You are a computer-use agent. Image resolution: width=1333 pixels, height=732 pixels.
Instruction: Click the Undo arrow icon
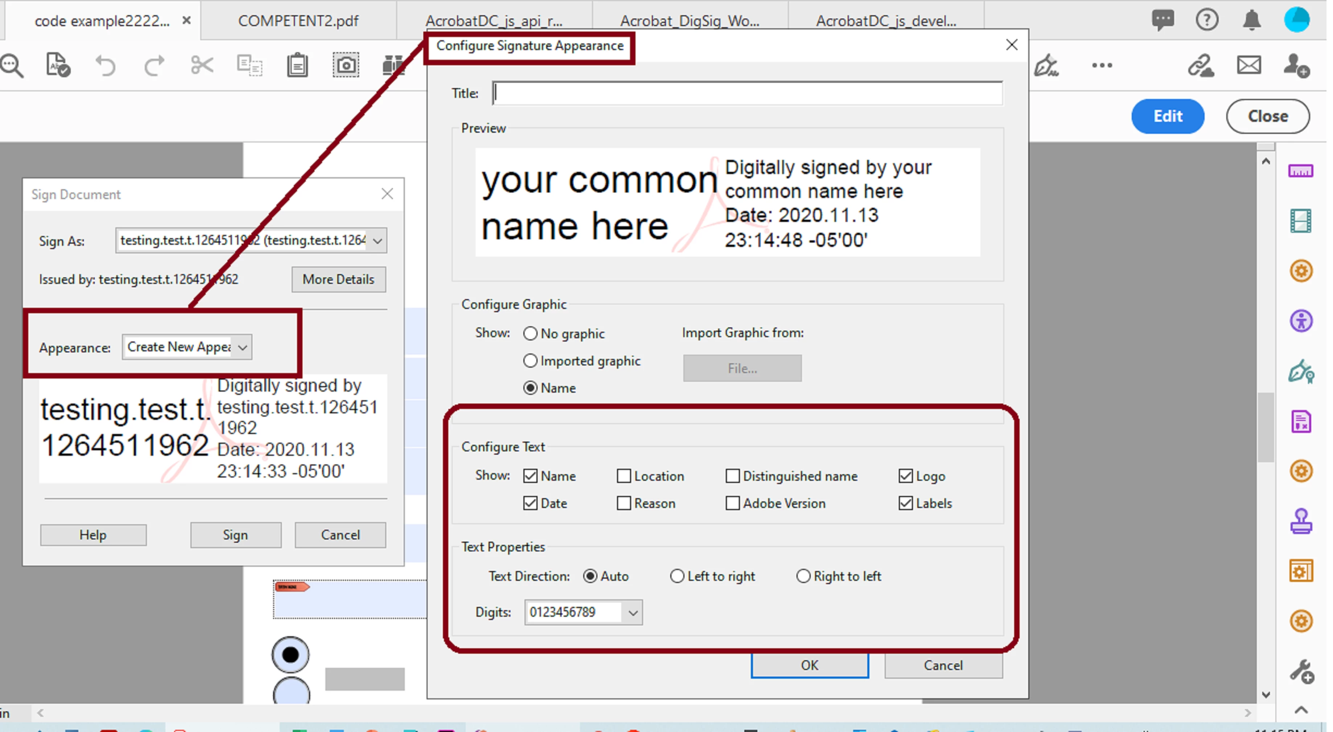coord(106,66)
